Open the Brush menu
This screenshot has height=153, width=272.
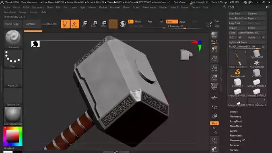[16, 7]
